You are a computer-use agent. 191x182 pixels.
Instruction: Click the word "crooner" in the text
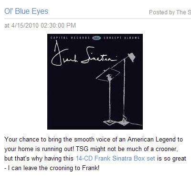click(x=166, y=149)
